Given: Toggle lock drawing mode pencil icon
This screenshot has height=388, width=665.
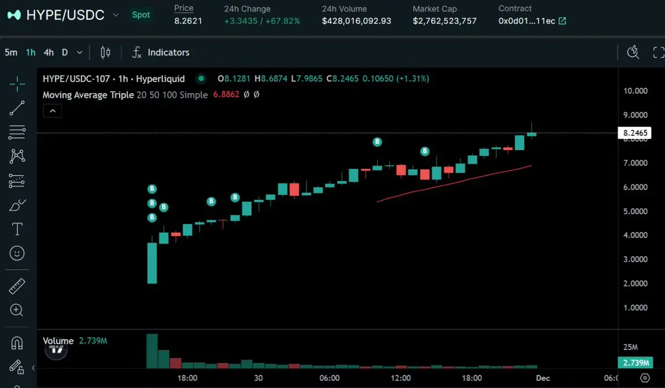Looking at the screenshot, I should pos(16,367).
